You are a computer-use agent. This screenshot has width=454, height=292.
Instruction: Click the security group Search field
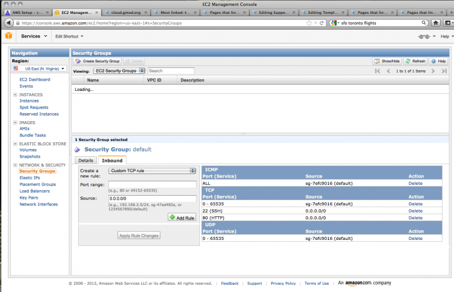tap(171, 71)
